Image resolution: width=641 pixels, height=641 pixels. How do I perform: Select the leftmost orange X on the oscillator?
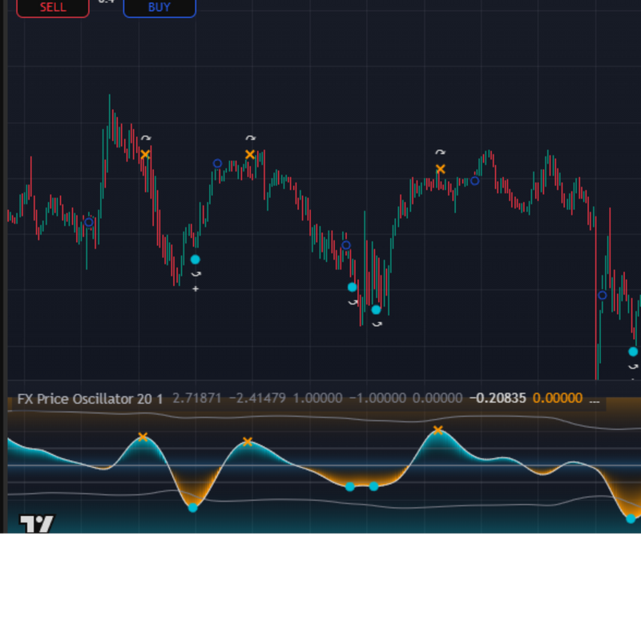pos(143,437)
